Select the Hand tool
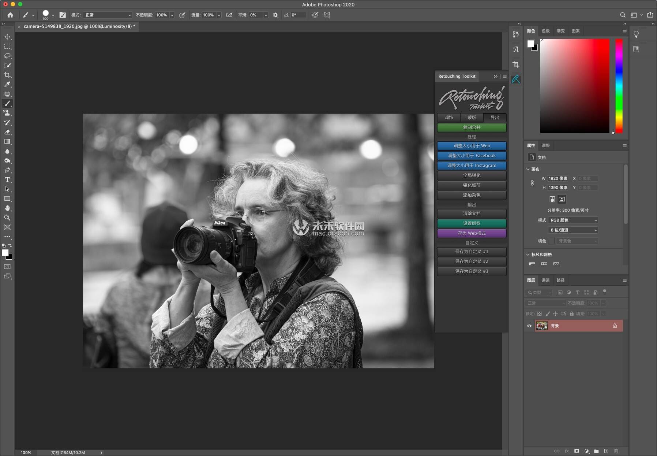This screenshot has height=456, width=657. [x=7, y=208]
